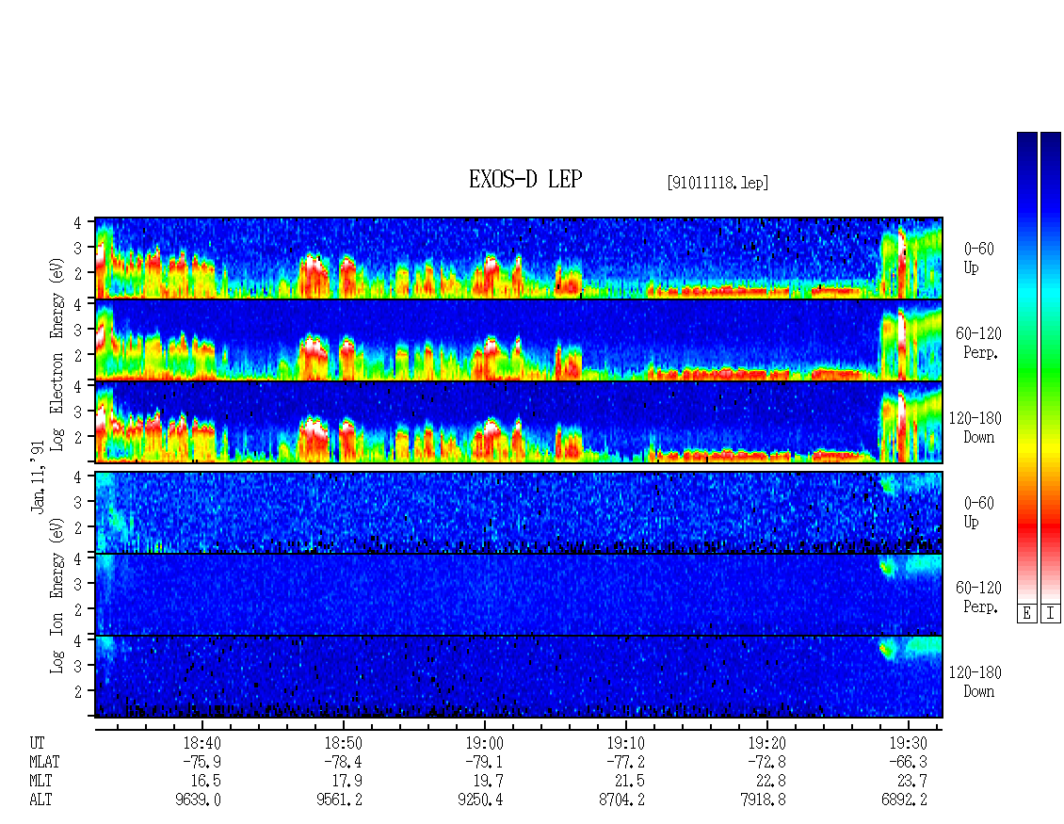1064x824 pixels.
Task: Click the ion 120-180 Down spectrogram panel
Action: coord(519,677)
